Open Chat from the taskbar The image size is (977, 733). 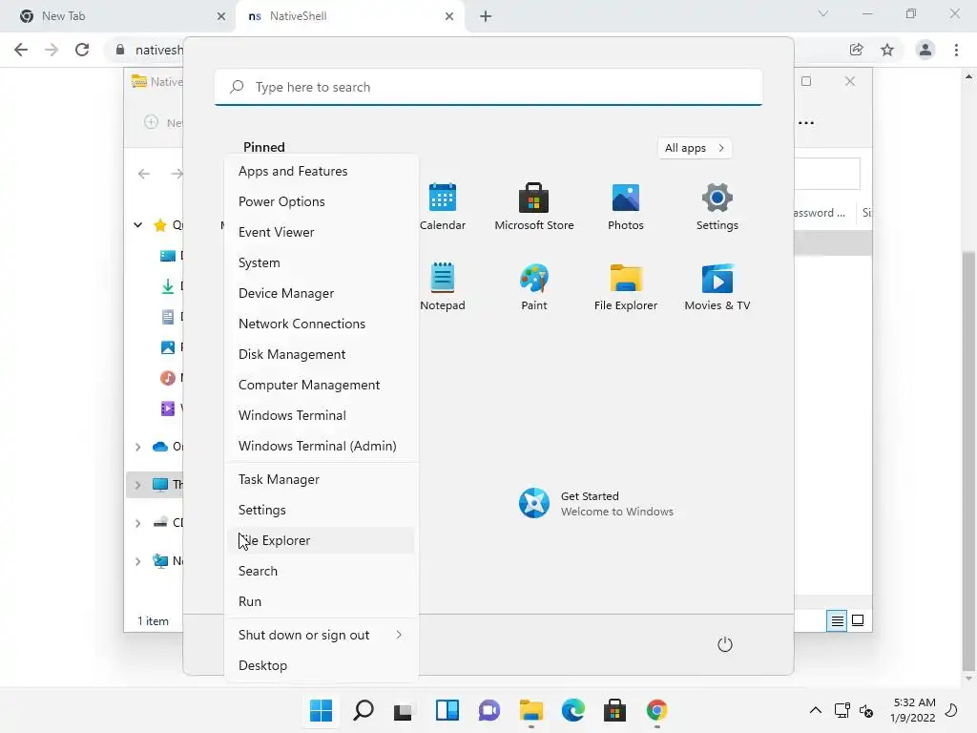pyautogui.click(x=489, y=710)
